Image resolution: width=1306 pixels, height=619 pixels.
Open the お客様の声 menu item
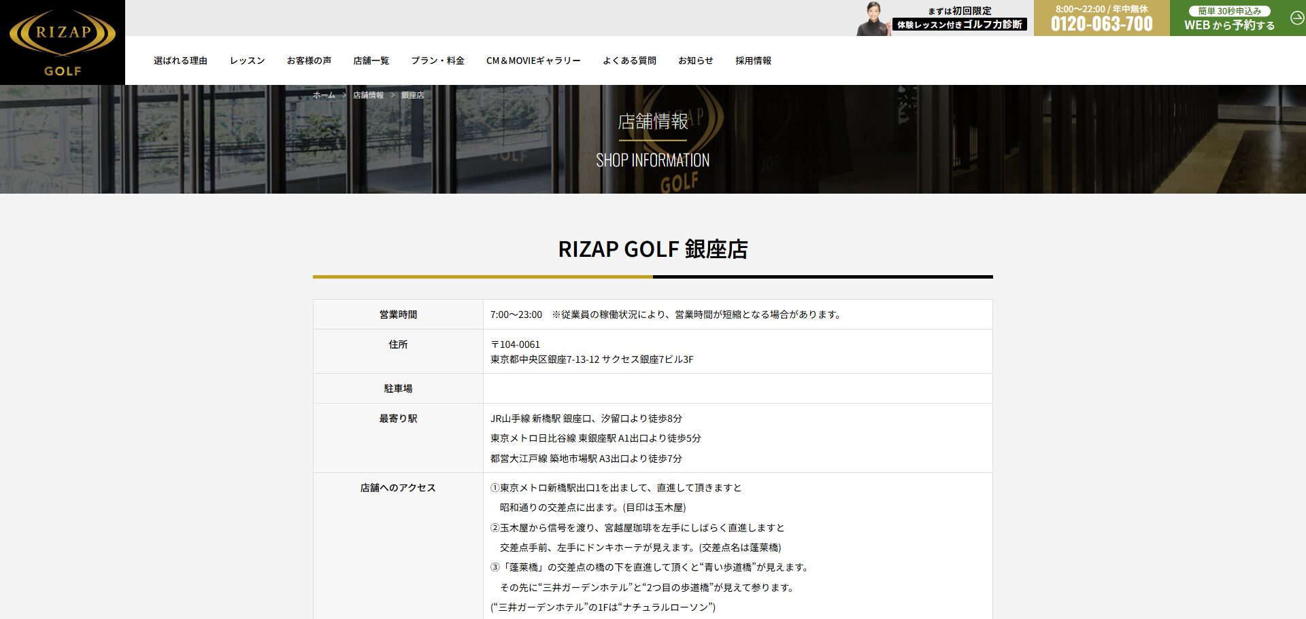coord(309,60)
